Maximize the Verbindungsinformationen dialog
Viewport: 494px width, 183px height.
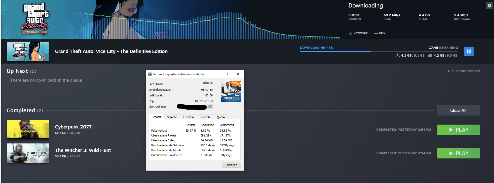[x=226, y=74]
